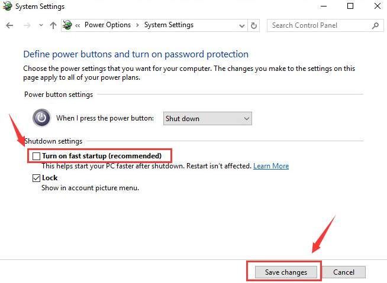Image resolution: width=387 pixels, height=283 pixels.
Task: Uncheck the Lock checkbox
Action: (x=36, y=178)
